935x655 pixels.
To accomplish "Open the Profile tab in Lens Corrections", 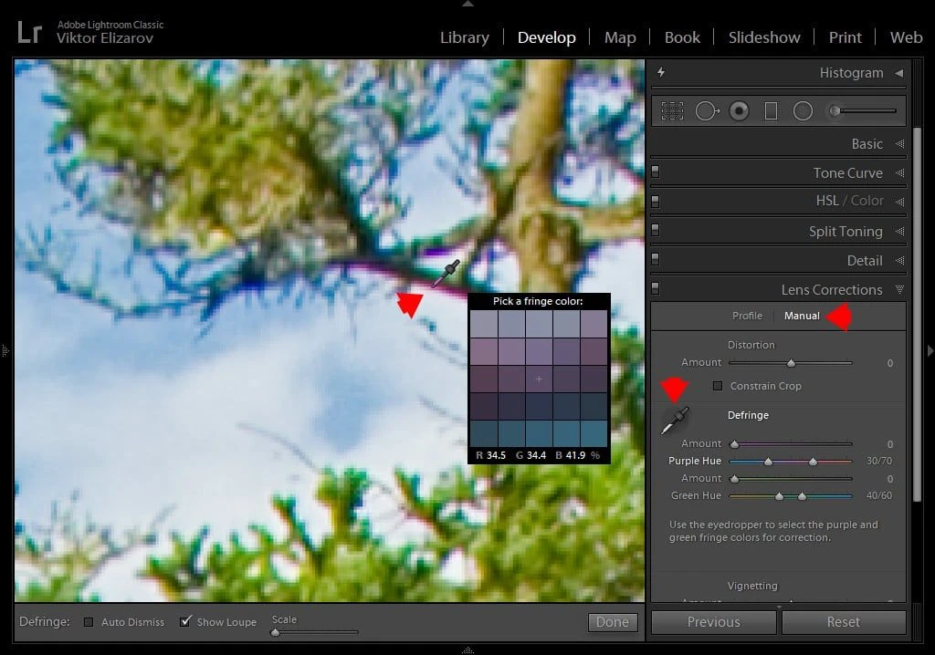I will click(747, 316).
